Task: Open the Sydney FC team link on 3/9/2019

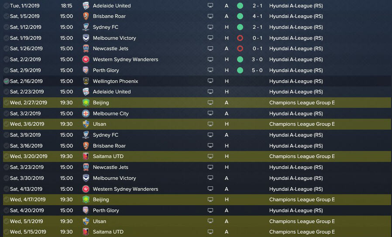Action: (106, 135)
